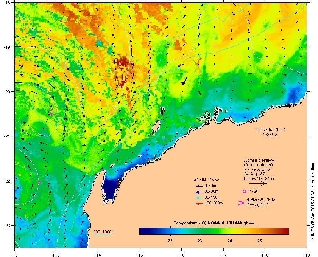Screen dimensions: 318x257
Task: Click the magenta Argo circle legend symbol
Action: click(245, 191)
